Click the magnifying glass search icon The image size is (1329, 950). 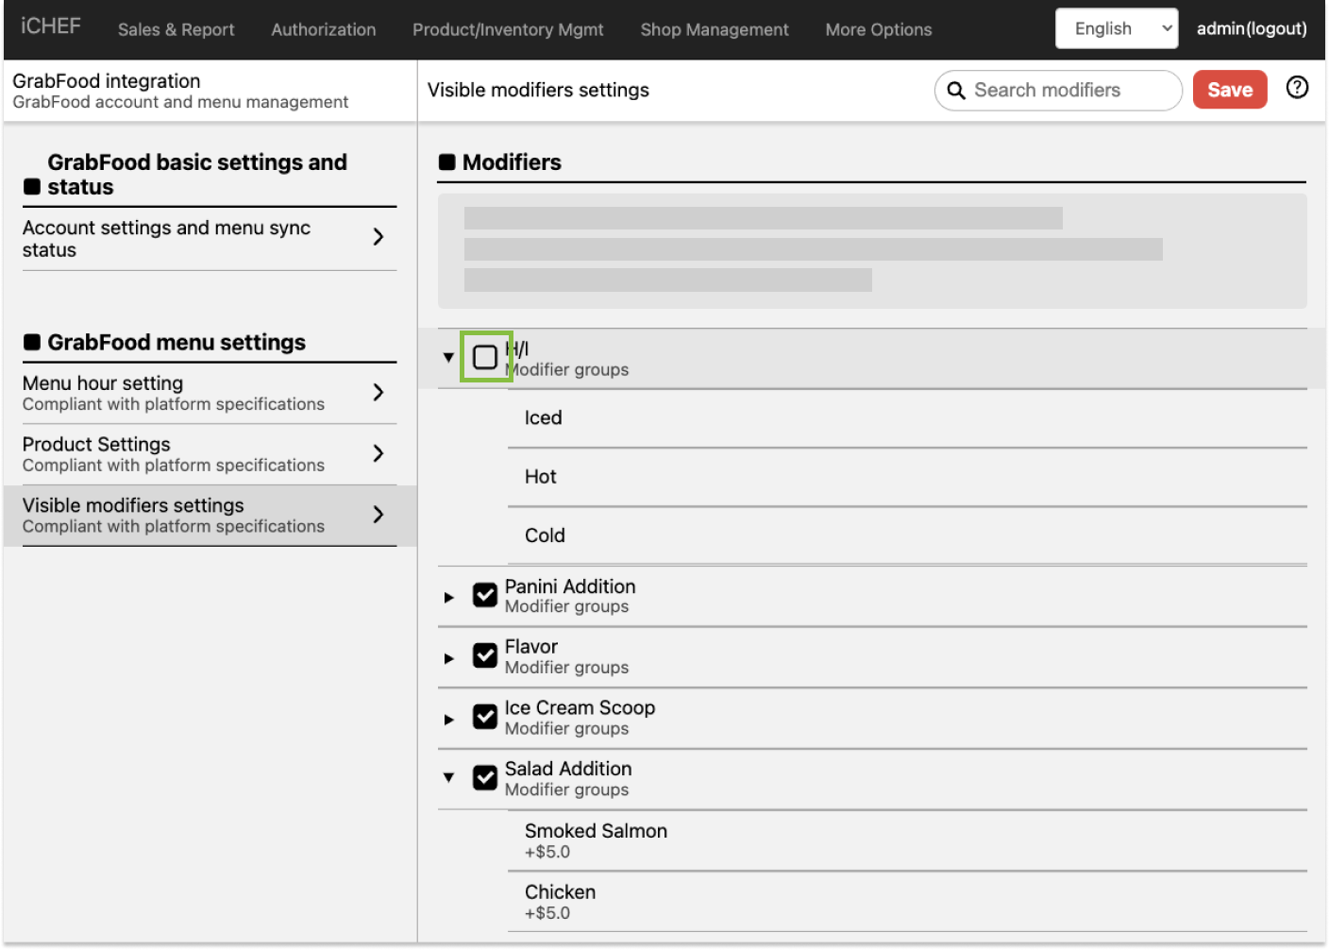[955, 91]
